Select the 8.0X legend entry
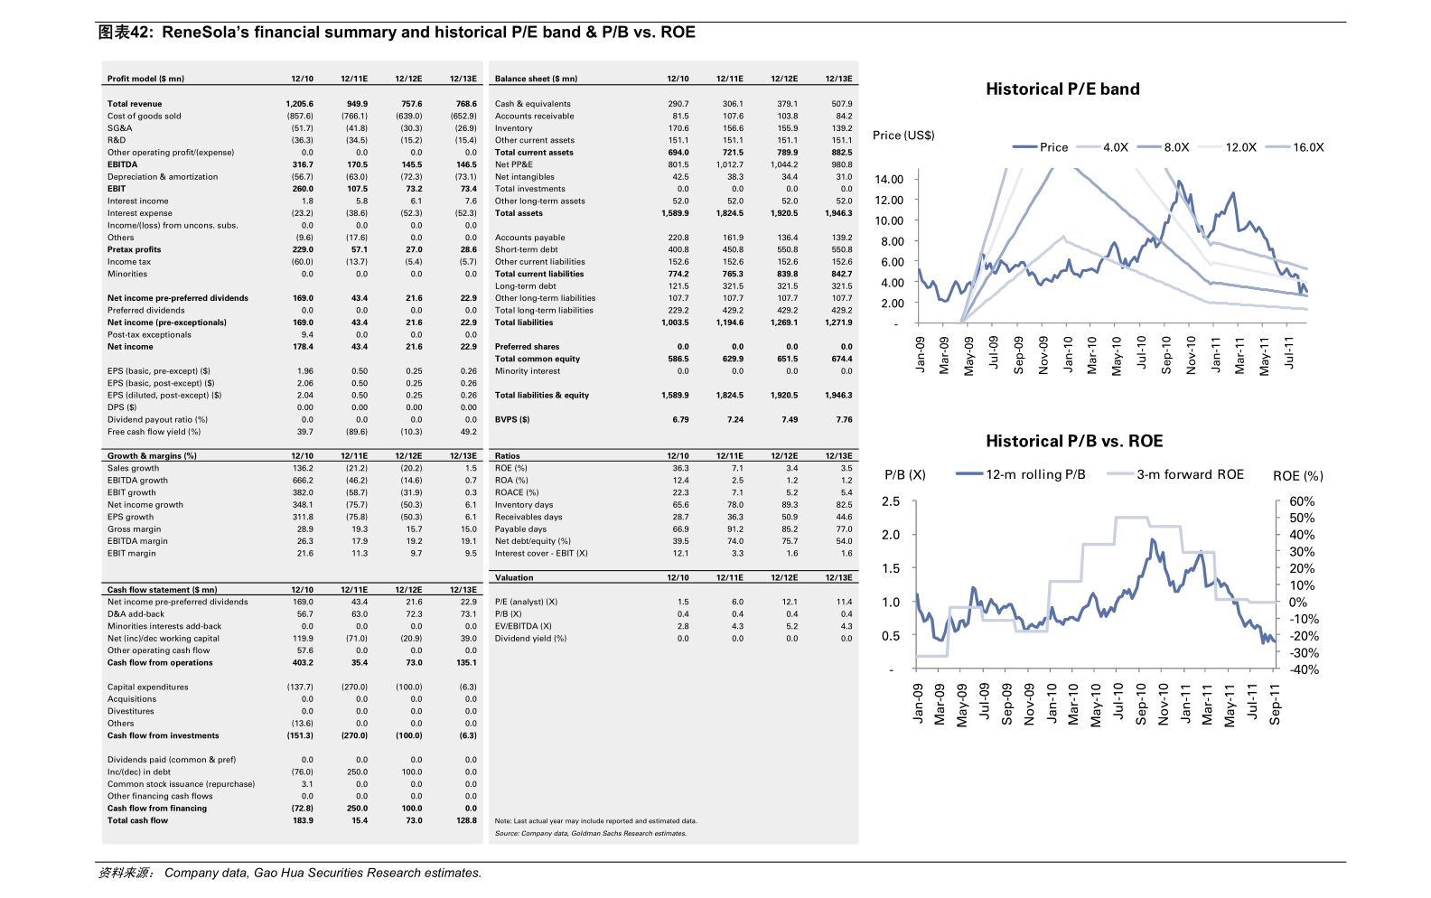The image size is (1431, 898). (x=1163, y=147)
